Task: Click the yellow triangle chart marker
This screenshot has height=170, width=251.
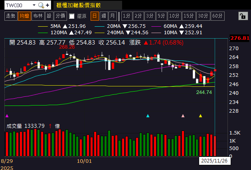Action: click(200, 116)
